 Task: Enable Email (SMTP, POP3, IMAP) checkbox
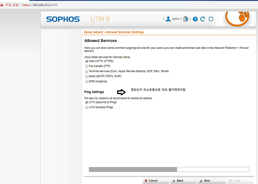(87, 76)
